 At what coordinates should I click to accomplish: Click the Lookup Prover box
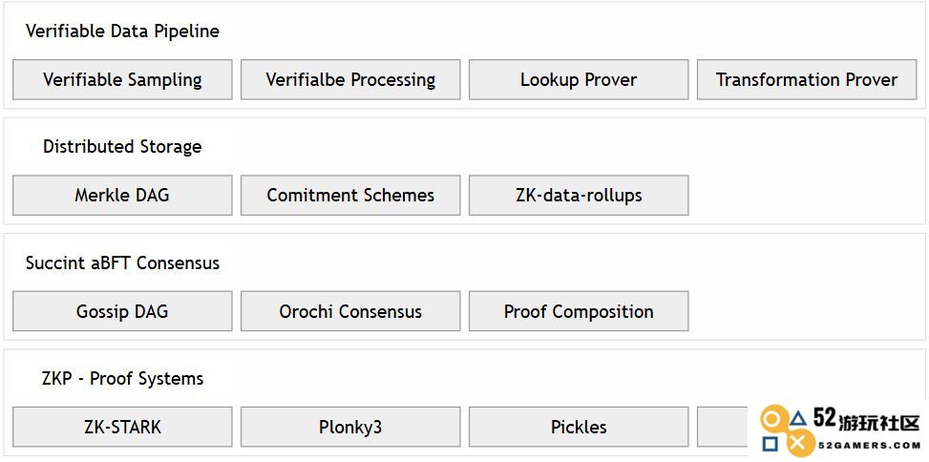579,79
